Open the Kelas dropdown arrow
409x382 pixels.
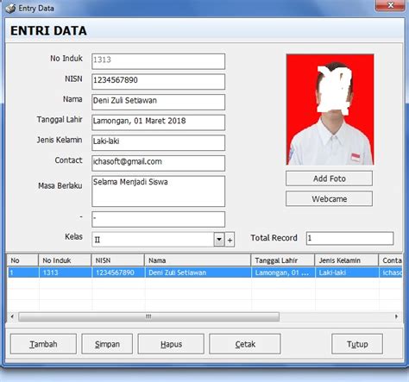(x=219, y=239)
